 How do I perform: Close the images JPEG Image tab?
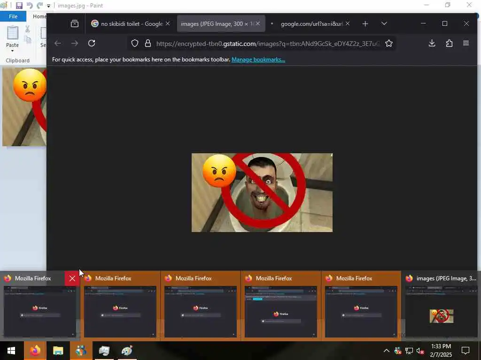point(258,23)
